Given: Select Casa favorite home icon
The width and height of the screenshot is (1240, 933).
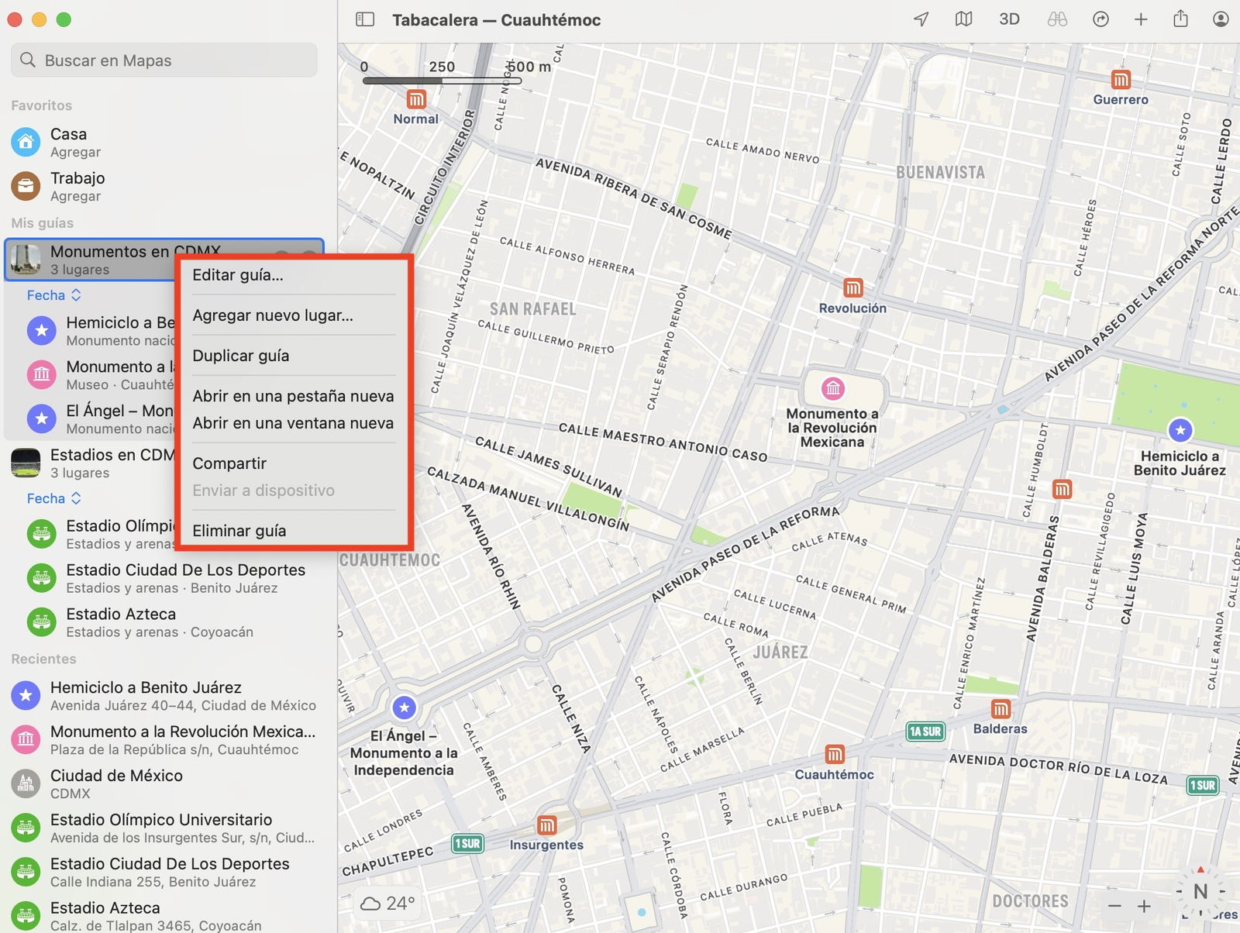Looking at the screenshot, I should 26,143.
